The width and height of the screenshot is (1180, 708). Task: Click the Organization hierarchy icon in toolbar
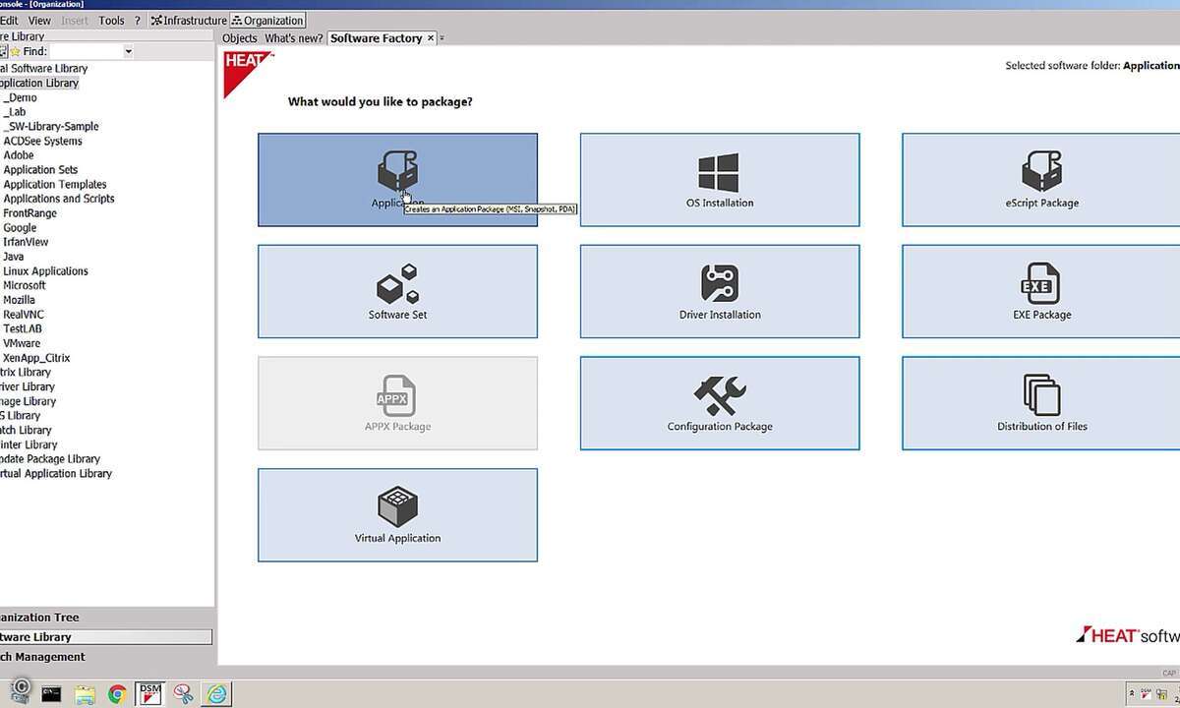coord(237,21)
